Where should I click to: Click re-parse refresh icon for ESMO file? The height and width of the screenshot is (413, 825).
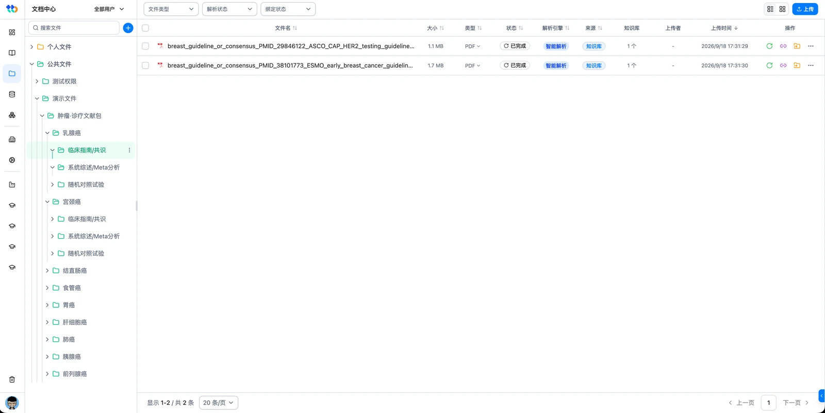click(769, 65)
